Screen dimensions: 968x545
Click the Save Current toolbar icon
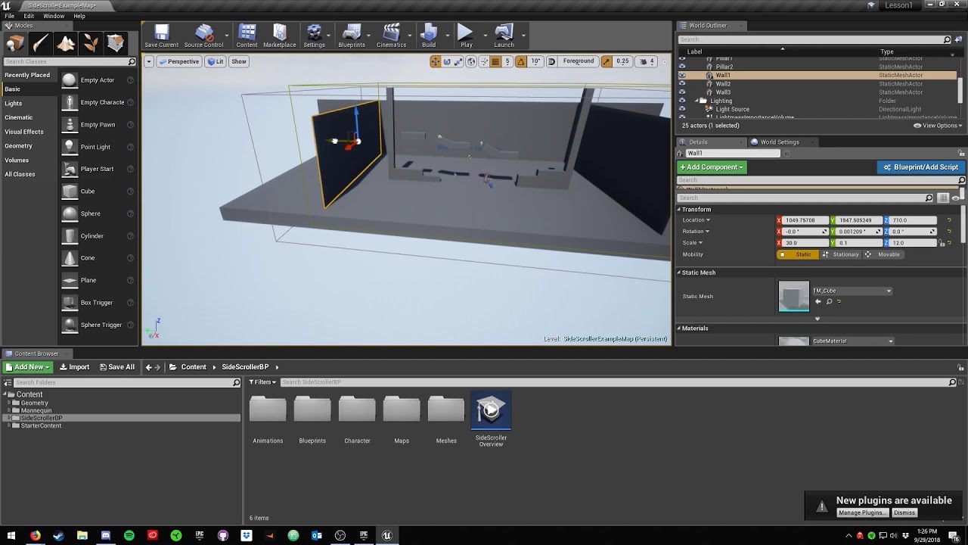[x=161, y=36]
